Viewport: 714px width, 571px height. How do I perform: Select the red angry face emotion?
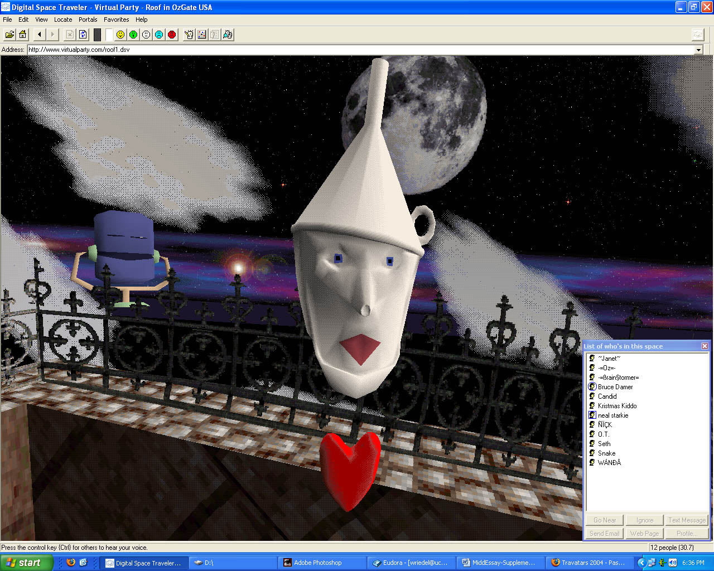click(172, 35)
